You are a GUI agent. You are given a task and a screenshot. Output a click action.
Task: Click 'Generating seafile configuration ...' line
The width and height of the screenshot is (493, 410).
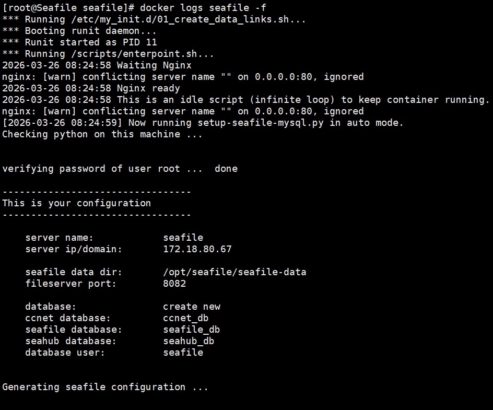(x=105, y=387)
